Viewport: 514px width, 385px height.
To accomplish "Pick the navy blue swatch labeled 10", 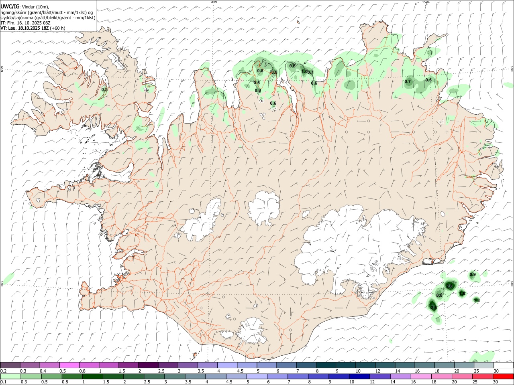I will tap(359, 376).
